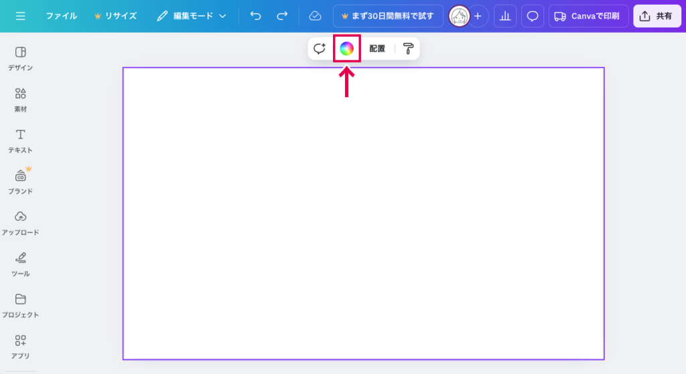Viewport: 686px width, 374px height.
Task: Open the 配置 position option
Action: coord(377,48)
